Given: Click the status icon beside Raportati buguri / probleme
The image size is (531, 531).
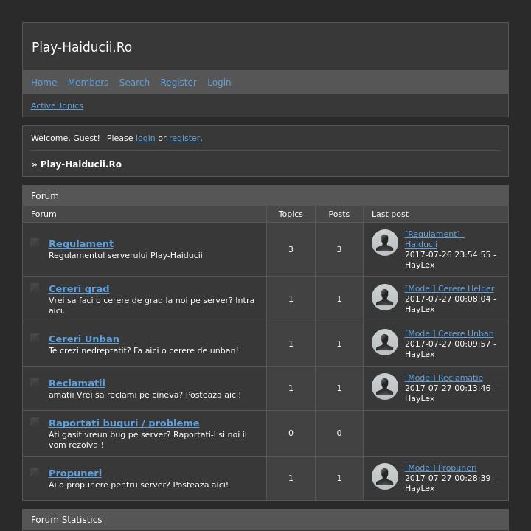Looking at the screenshot, I should pos(35,422).
